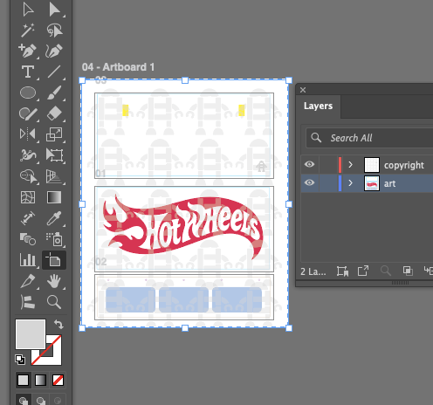
Task: Select the Direct Selection tool
Action: coord(54,10)
